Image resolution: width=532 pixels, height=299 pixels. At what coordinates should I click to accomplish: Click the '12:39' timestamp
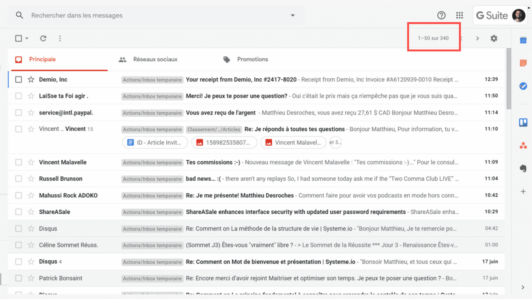coord(491,79)
